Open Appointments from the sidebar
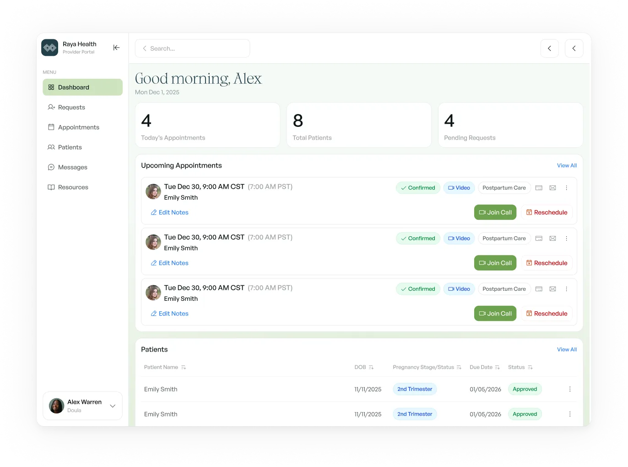The height and width of the screenshot is (467, 628). coord(51,127)
